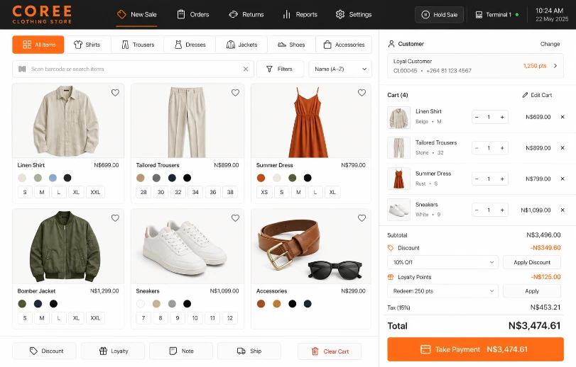The image size is (576, 367).
Task: Click the search items input field
Action: pos(133,69)
